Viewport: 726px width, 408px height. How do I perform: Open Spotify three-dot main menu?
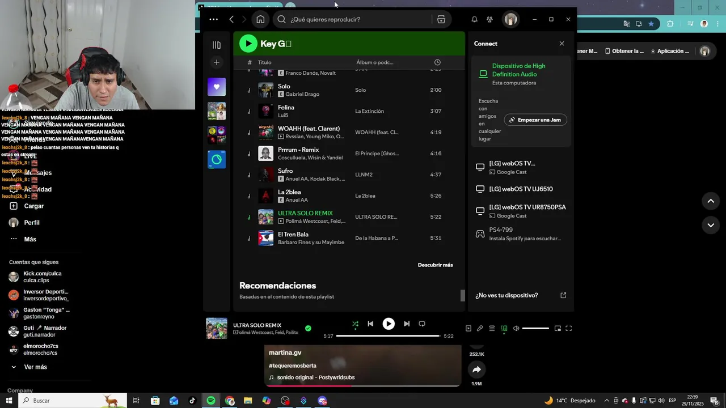point(213,19)
